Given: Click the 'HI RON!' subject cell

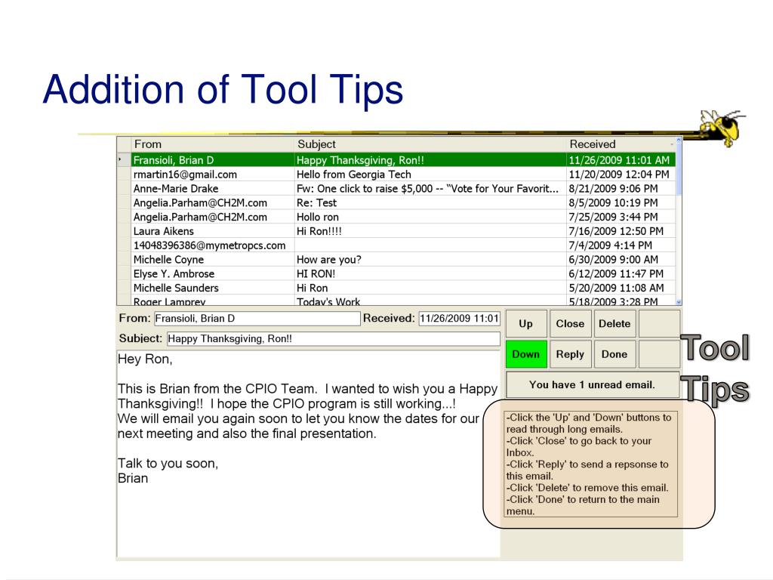Looking at the screenshot, I should 430,273.
